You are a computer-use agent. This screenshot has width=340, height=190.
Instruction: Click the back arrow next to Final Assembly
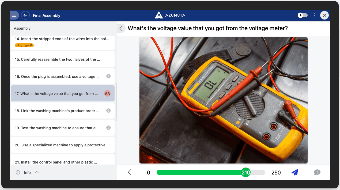tap(25, 15)
